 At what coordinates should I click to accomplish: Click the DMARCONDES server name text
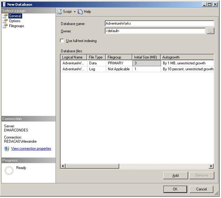[16, 130]
